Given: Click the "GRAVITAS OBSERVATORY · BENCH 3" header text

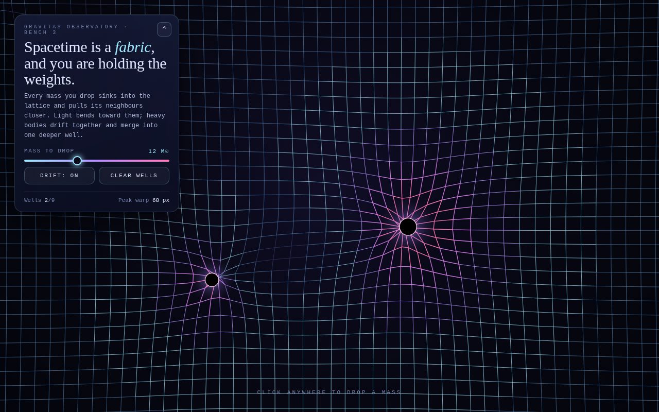Looking at the screenshot, I should (76, 30).
